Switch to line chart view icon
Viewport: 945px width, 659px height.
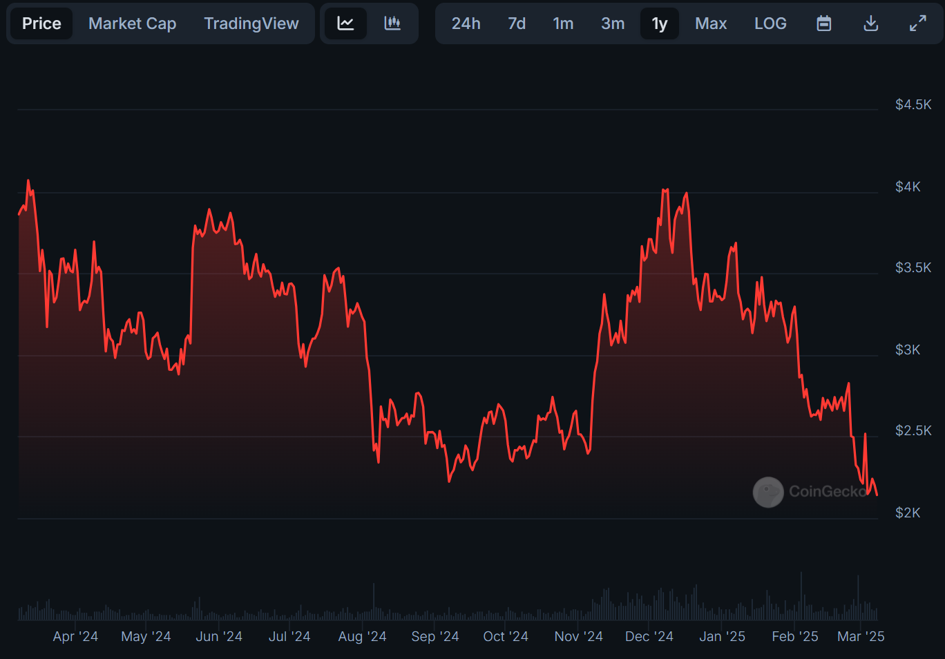coord(345,23)
